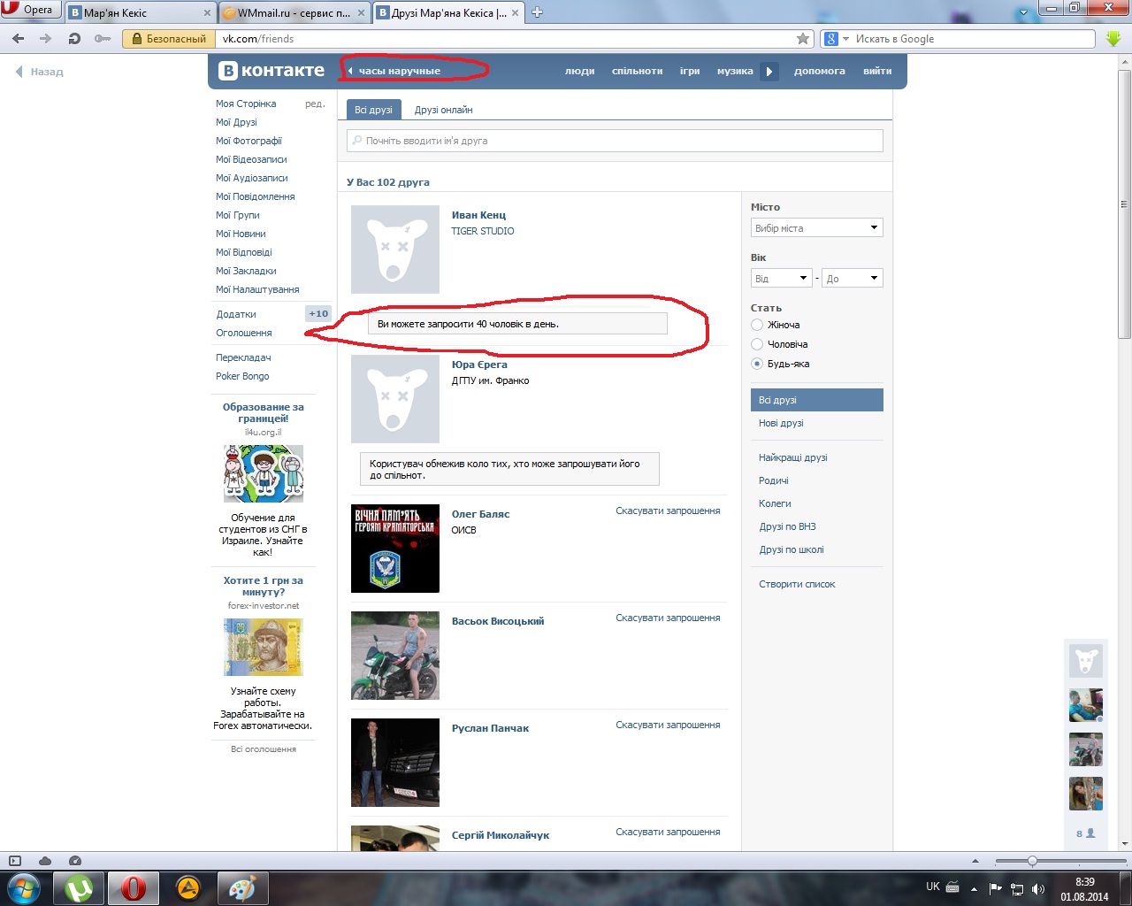Select the Нові друзі filter

pos(781,423)
